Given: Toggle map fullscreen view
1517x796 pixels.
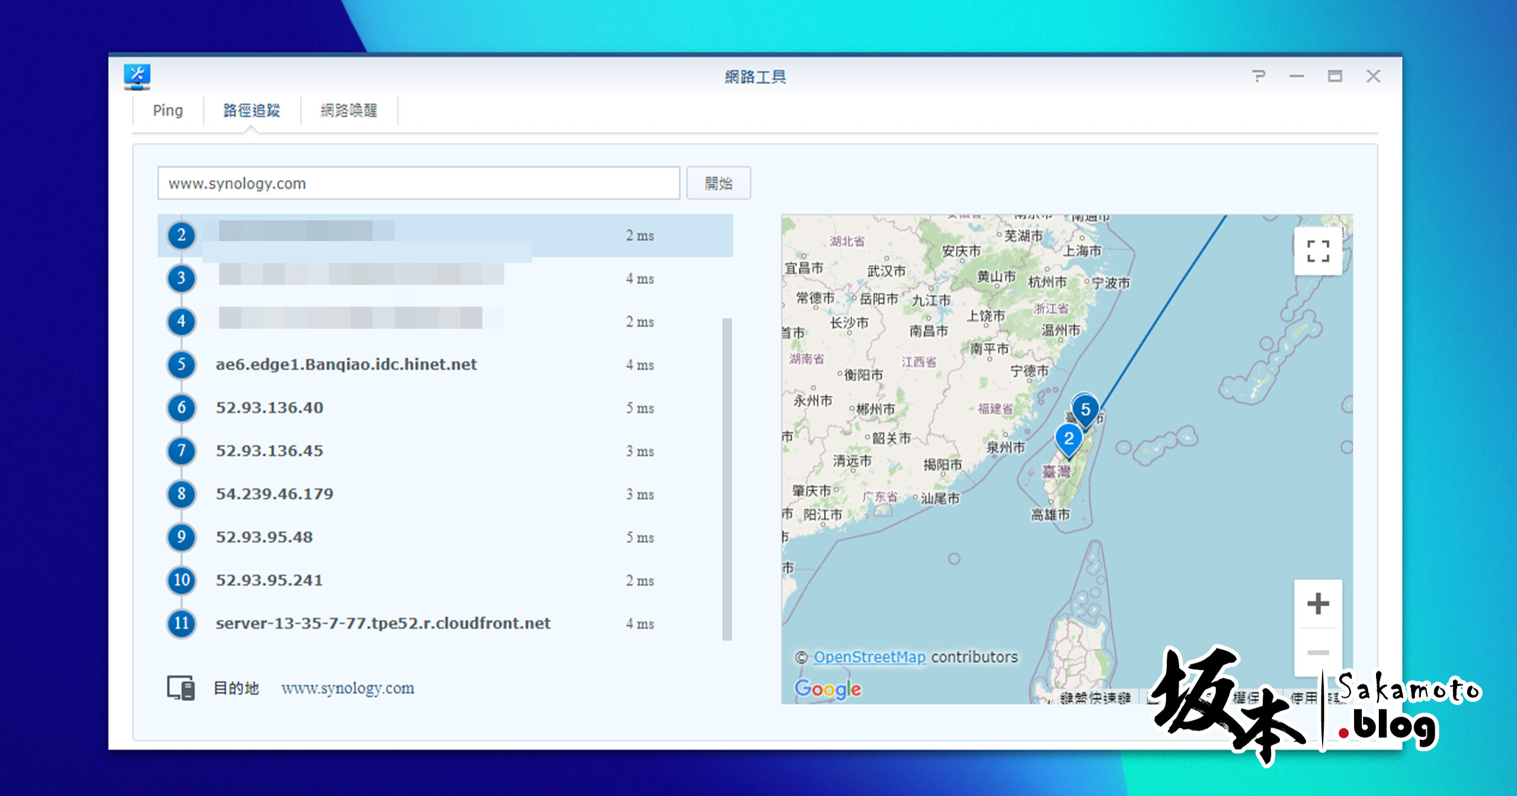Looking at the screenshot, I should (x=1318, y=251).
